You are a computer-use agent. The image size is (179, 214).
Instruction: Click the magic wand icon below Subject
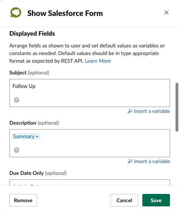[130, 111]
